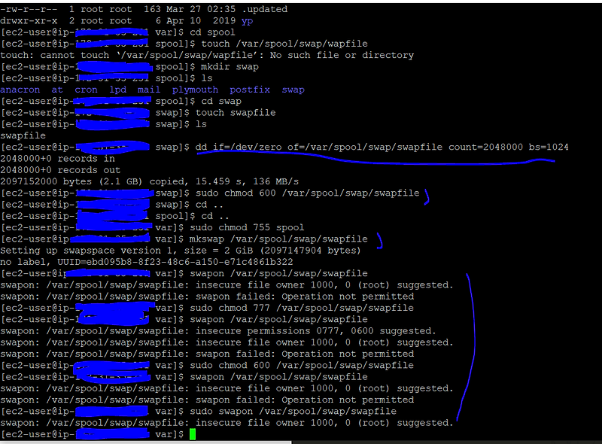Viewport: 602px width, 444px height.
Task: Click the postfix directory name
Action: click(x=249, y=88)
